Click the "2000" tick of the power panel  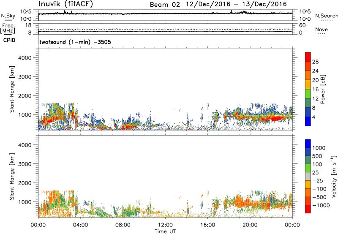[x=25, y=95]
